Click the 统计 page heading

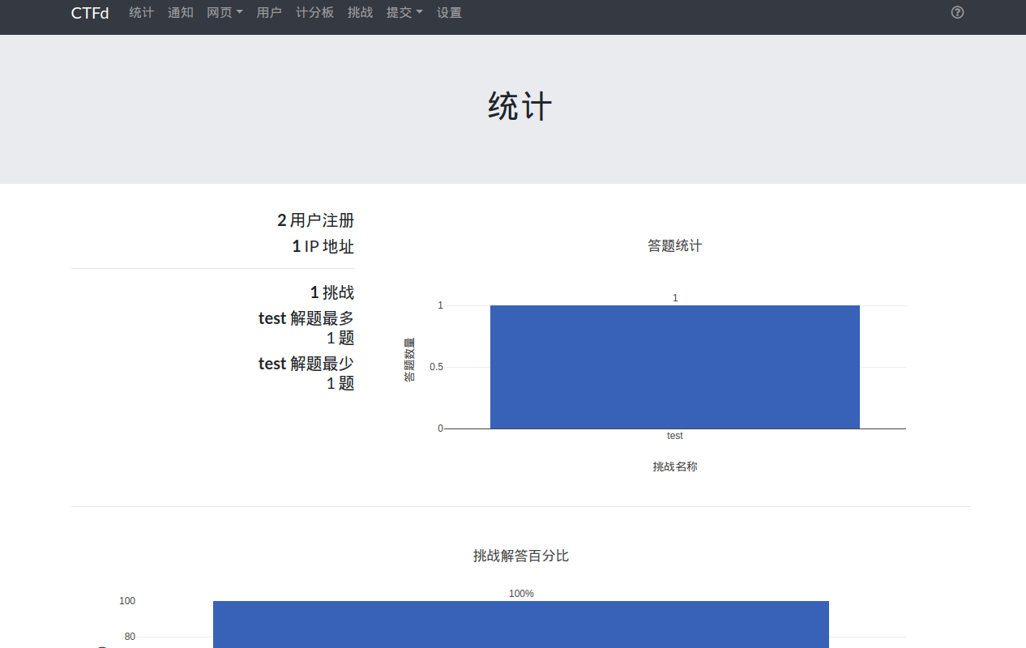point(520,106)
